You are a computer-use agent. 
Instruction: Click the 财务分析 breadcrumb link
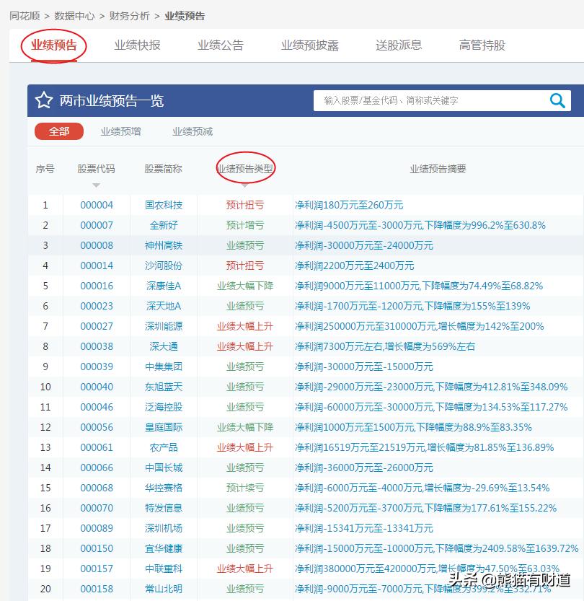pos(128,15)
